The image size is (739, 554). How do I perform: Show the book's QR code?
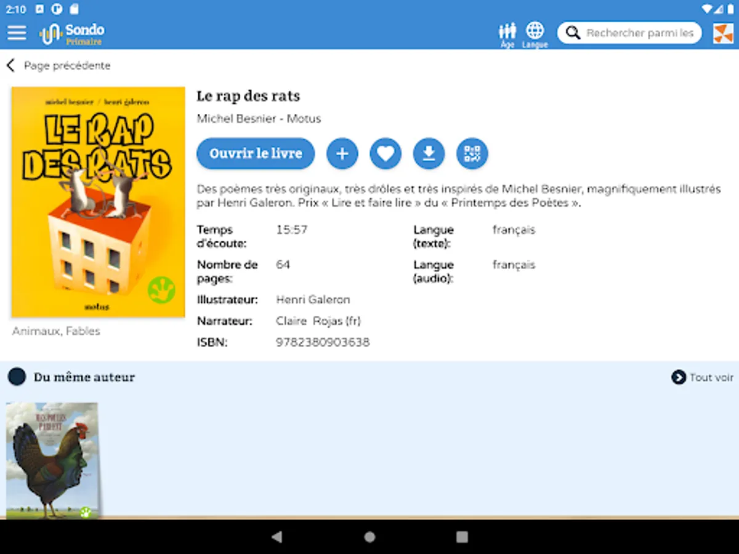point(472,154)
